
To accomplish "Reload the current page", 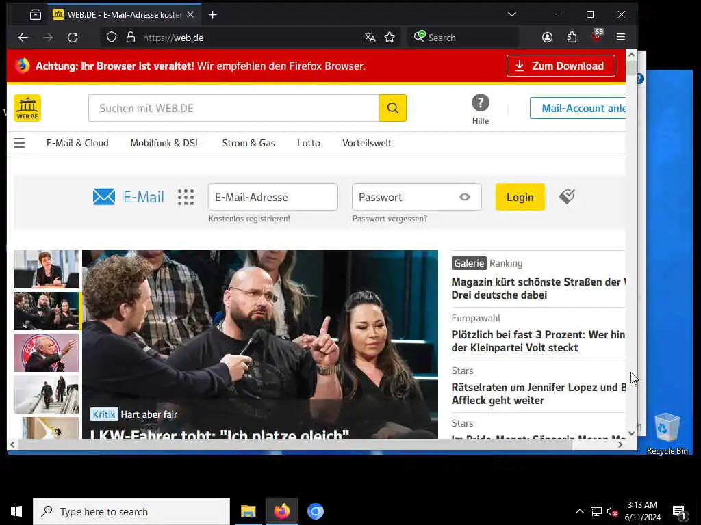I will pos(73,38).
